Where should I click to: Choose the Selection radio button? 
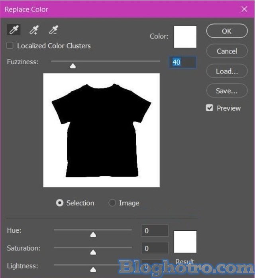click(60, 203)
